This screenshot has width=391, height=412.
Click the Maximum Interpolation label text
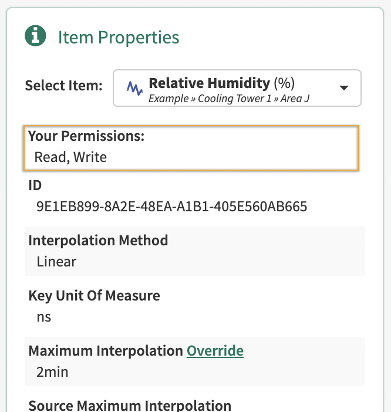(106, 351)
